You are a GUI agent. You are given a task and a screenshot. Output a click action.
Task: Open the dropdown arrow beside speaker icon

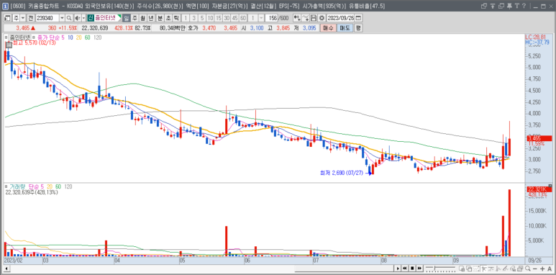(x=83, y=18)
